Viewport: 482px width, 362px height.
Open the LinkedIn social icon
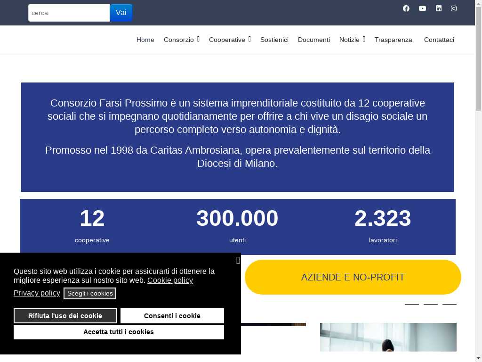point(438,8)
